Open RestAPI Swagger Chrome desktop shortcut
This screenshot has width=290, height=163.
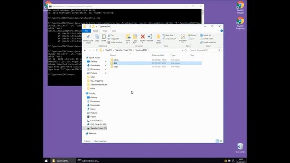(x=240, y=7)
